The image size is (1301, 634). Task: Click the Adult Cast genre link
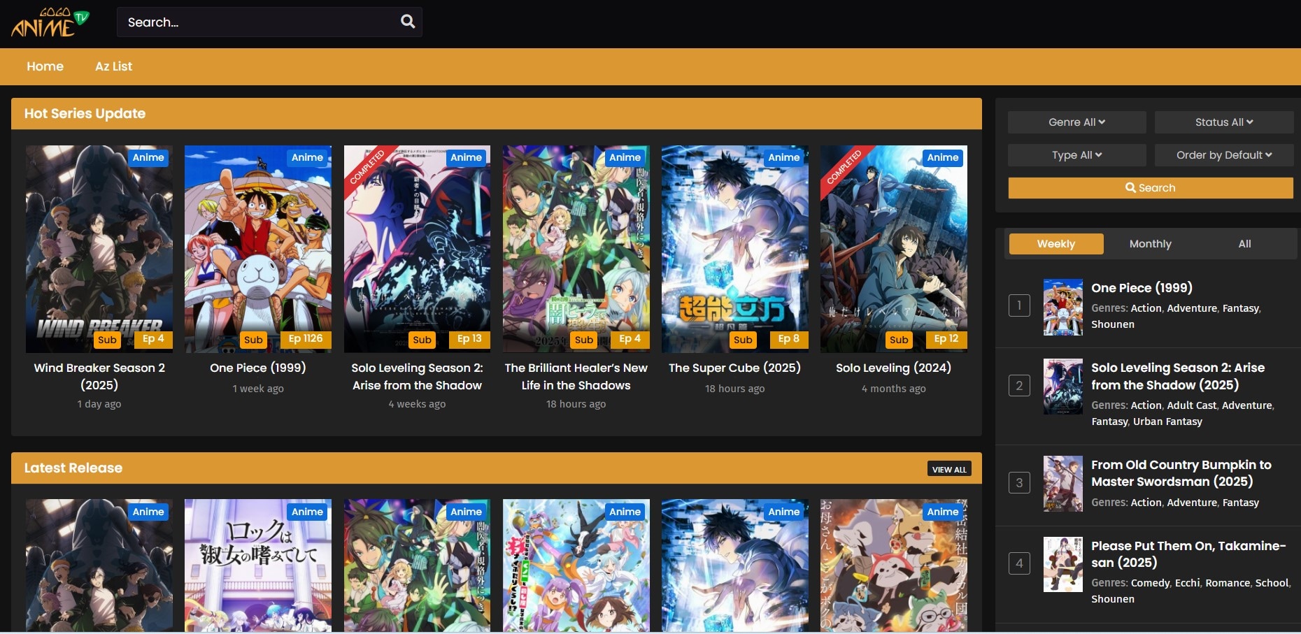point(1192,405)
